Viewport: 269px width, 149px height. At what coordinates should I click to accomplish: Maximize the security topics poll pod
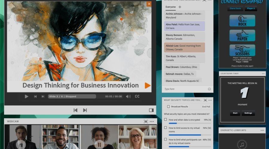205,100
